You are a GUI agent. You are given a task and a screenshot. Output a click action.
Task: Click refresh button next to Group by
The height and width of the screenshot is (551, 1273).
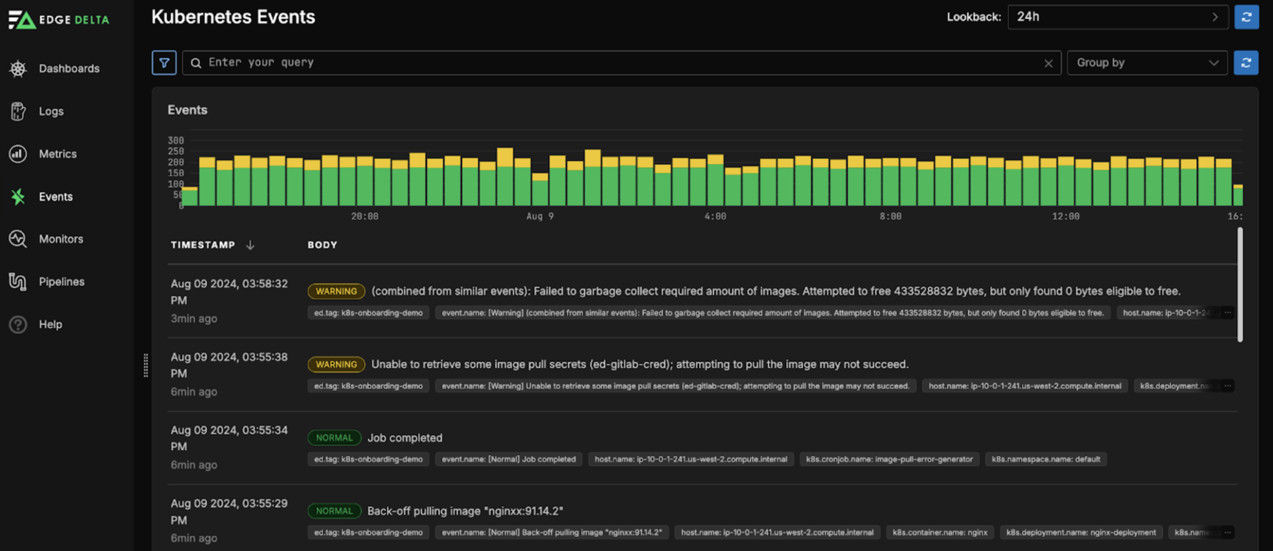1246,62
